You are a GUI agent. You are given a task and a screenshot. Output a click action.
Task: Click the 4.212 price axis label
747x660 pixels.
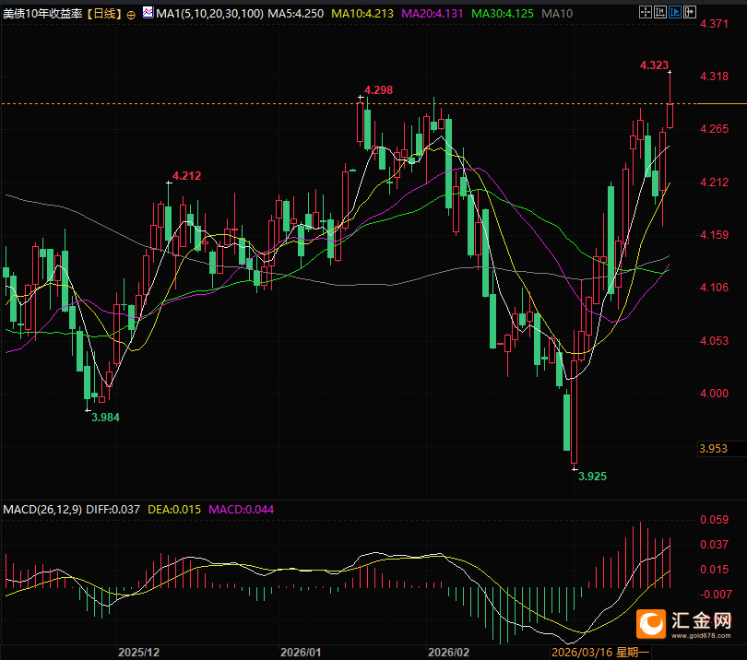tap(714, 182)
